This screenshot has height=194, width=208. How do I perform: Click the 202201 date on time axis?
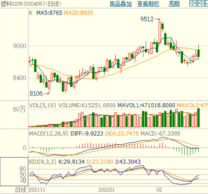(x=107, y=190)
